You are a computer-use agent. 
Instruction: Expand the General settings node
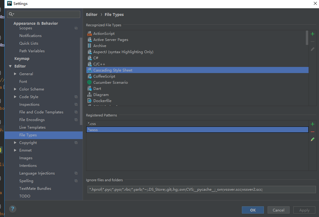click(15, 74)
